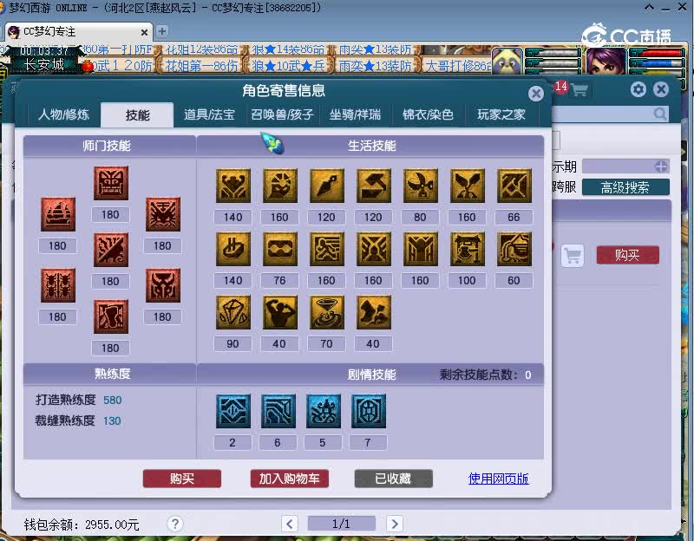694x541 pixels.
Task: Open the 坐骑/祥瑞 tab
Action: pos(355,115)
